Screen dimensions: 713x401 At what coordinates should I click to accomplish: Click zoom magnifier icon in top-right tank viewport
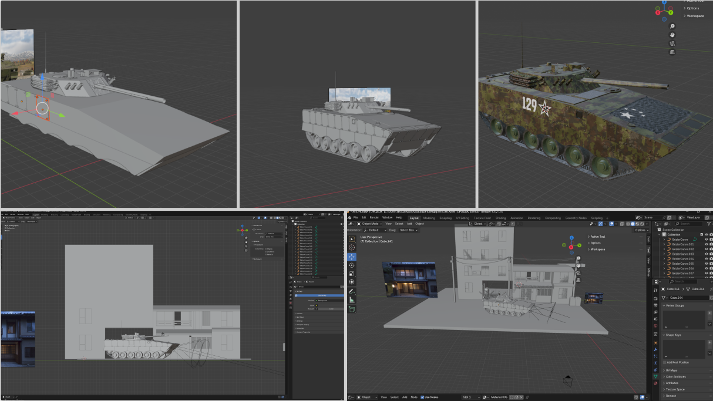tap(672, 26)
